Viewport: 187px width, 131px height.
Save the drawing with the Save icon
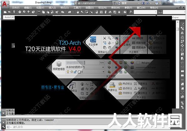tap(14, 12)
